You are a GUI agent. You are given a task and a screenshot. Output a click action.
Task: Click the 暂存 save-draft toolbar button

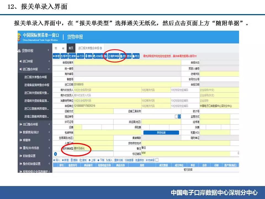[x=64, y=56]
